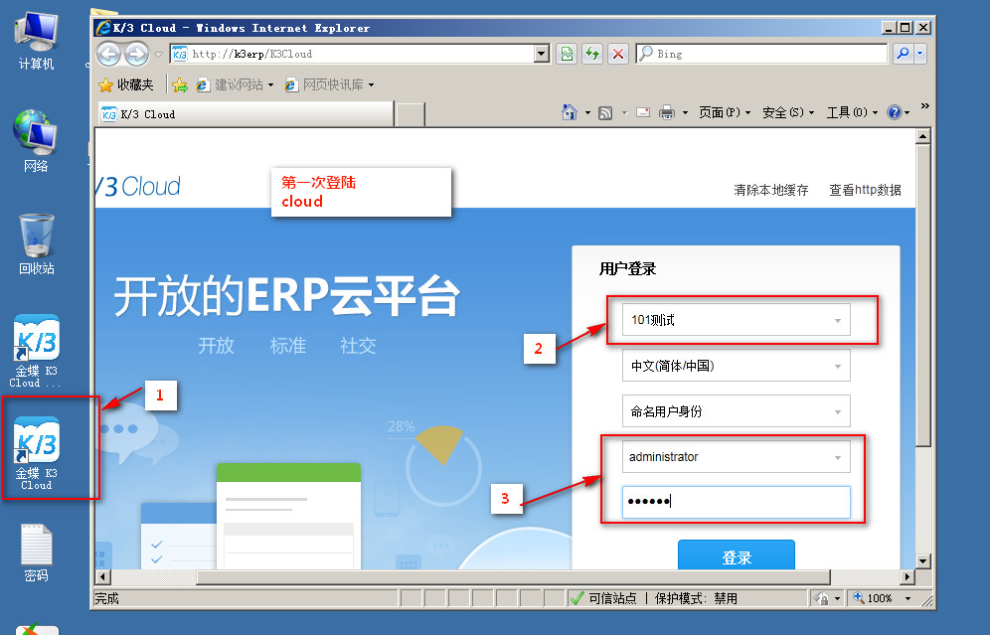Open the 命名用户身份 identity dropdown
Screen dimensions: 990x635
(x=737, y=411)
